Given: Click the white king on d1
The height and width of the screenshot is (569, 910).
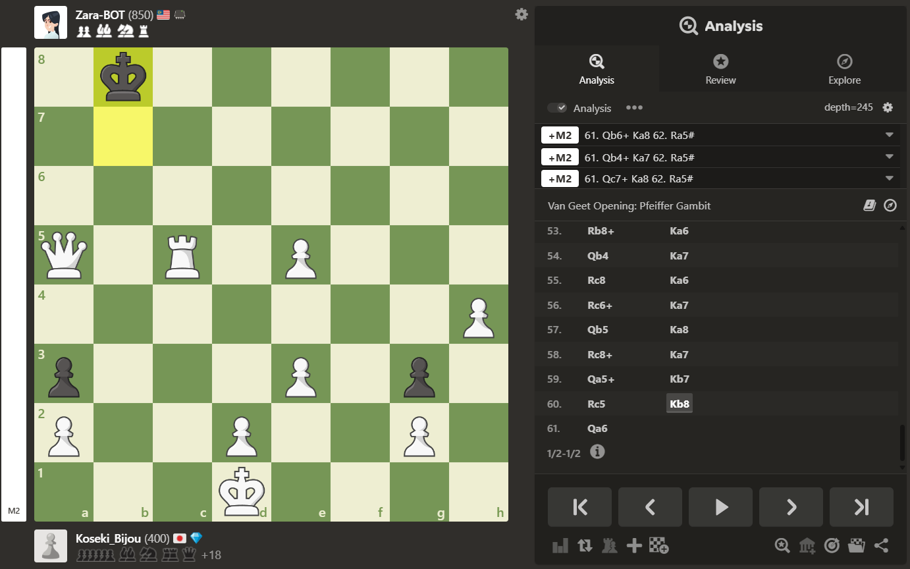Looking at the screenshot, I should click(x=242, y=492).
